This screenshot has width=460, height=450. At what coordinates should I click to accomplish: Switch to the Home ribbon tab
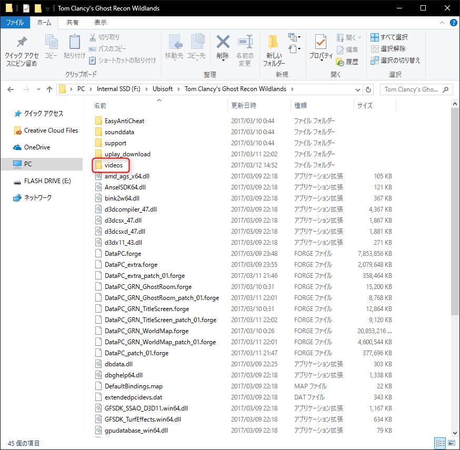tap(44, 23)
